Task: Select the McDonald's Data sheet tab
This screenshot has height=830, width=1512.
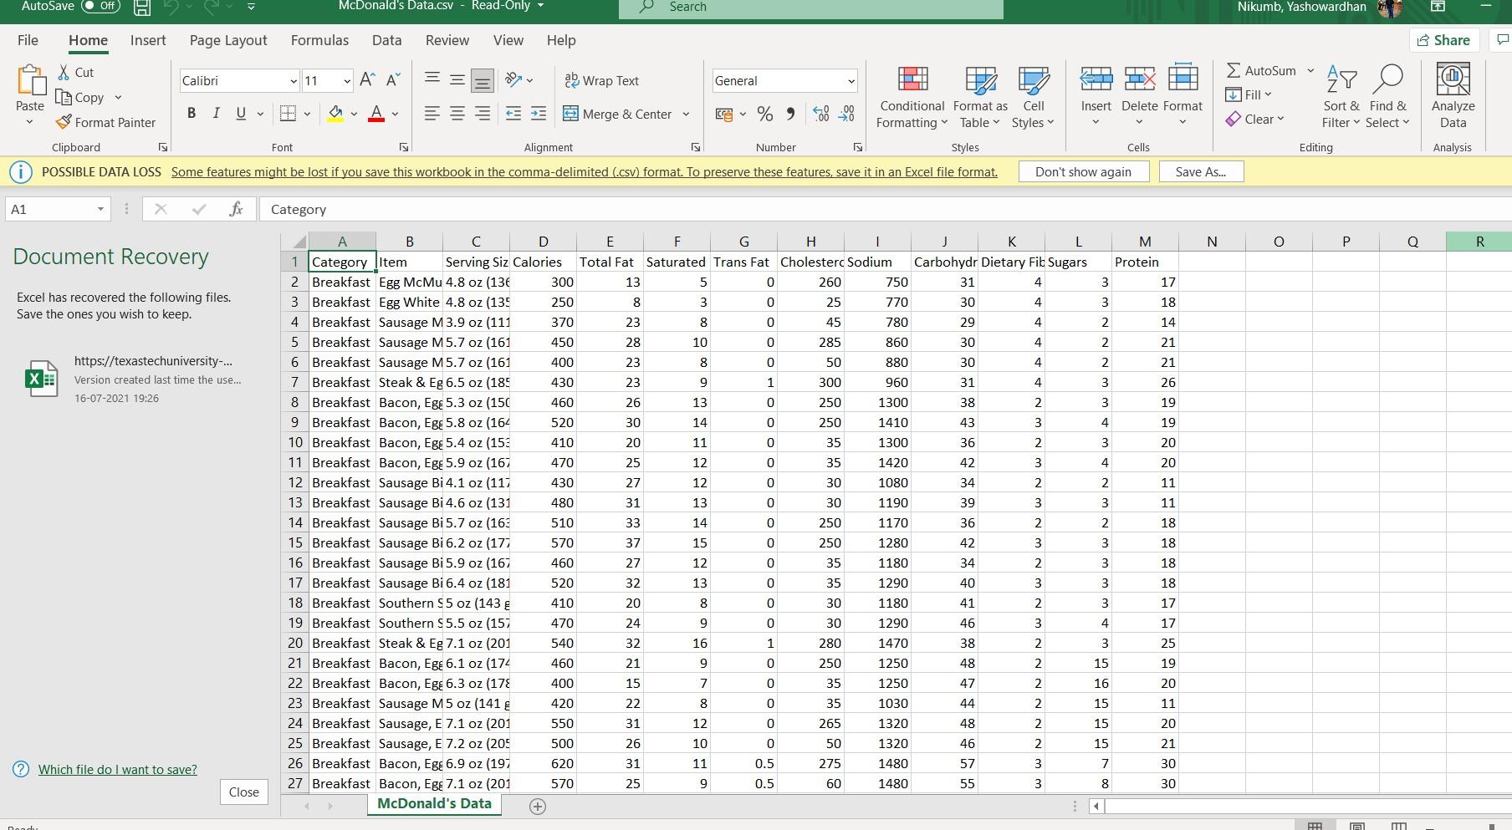Action: (x=434, y=803)
